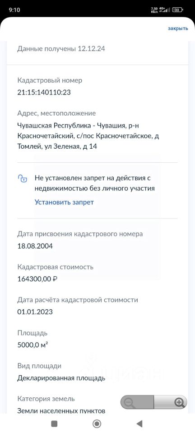Tap the date 18.08.2004 value

point(35,246)
